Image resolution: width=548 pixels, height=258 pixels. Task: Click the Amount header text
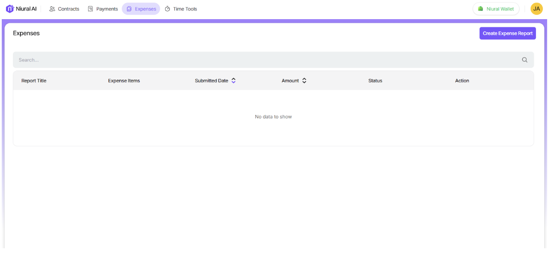(x=290, y=81)
